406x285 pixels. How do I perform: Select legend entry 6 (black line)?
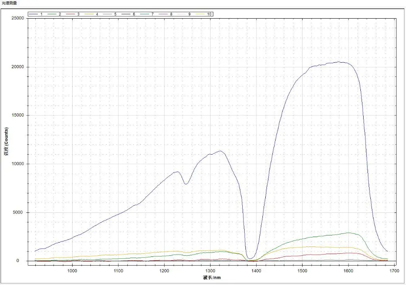[129, 14]
